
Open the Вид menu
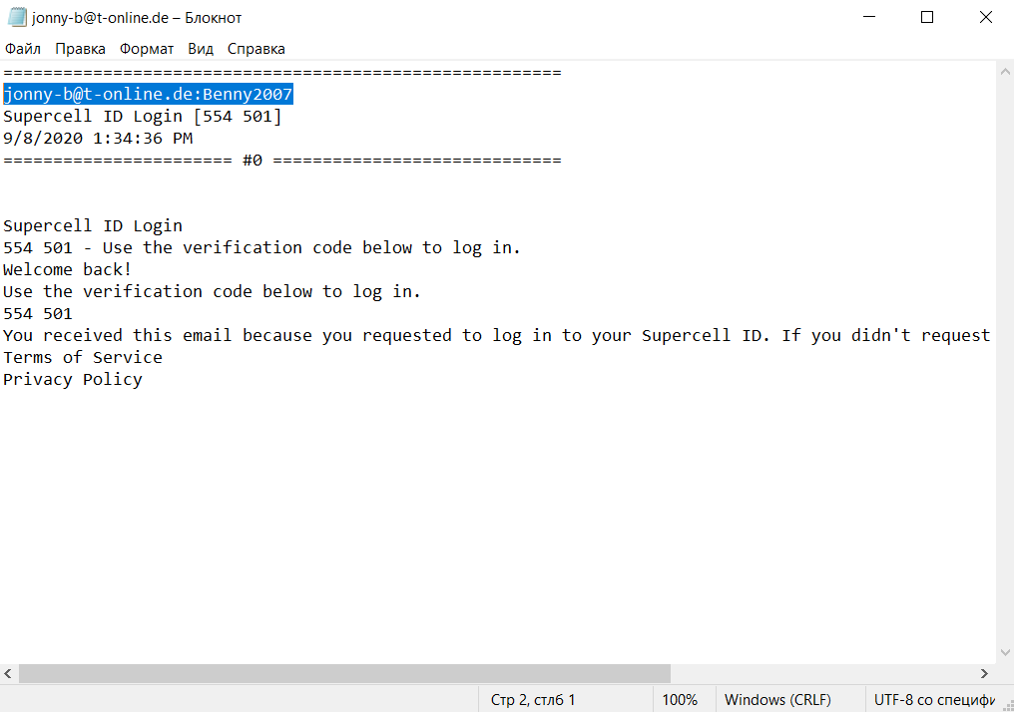click(201, 49)
